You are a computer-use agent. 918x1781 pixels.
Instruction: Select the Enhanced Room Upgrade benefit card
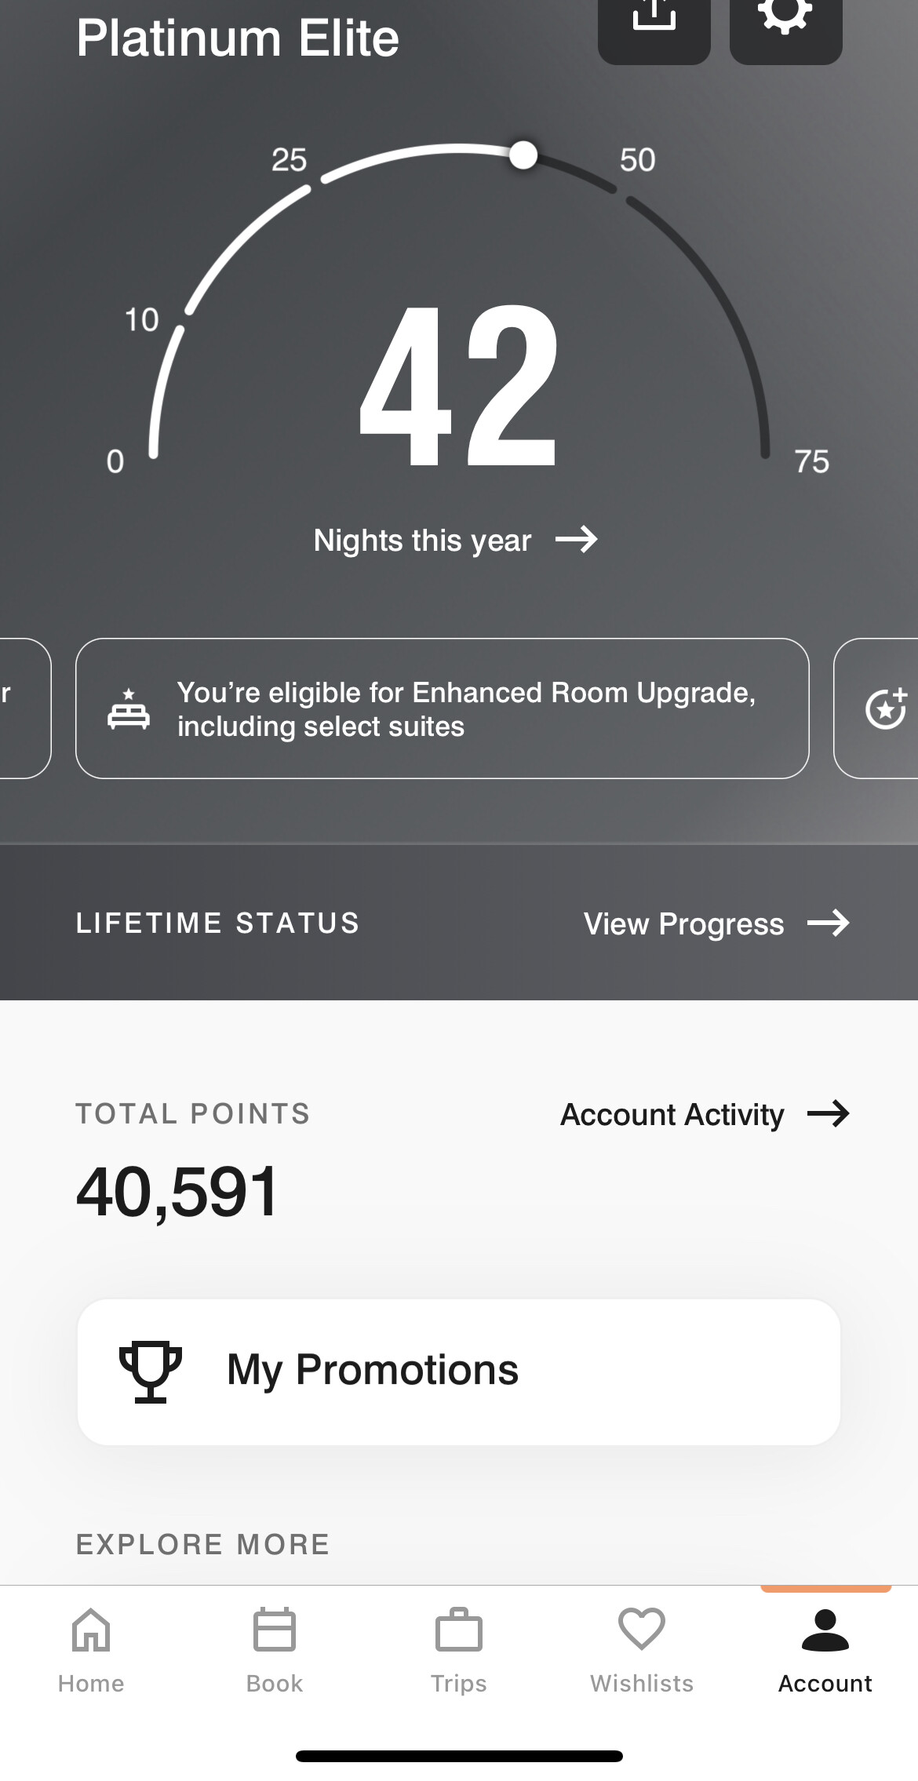click(443, 708)
